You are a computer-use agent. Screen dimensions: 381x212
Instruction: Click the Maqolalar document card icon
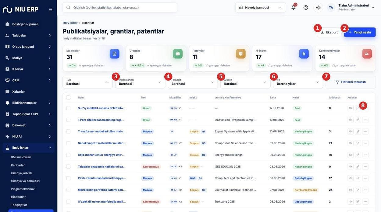point(115,54)
